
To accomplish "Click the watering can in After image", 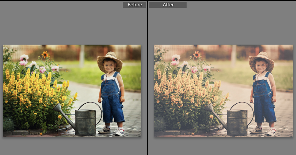I will (x=236, y=121).
